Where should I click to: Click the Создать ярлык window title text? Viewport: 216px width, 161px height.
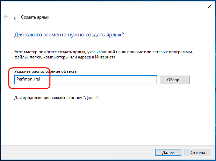pos(35,17)
